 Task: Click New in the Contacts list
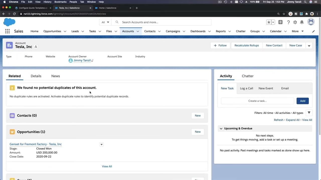point(198,115)
